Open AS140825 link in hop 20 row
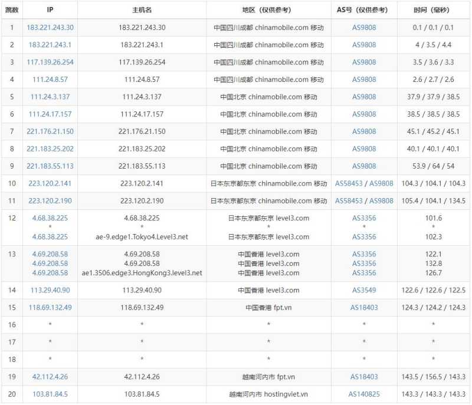The height and width of the screenshot is (405, 472). click(364, 394)
